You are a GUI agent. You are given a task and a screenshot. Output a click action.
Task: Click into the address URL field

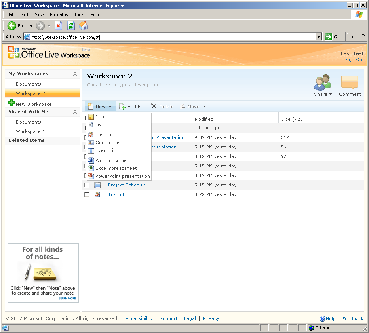tap(173, 37)
